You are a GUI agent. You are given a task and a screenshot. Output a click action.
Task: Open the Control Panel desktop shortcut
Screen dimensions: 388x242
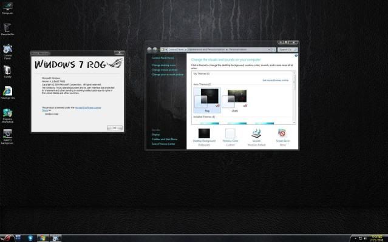(7, 52)
